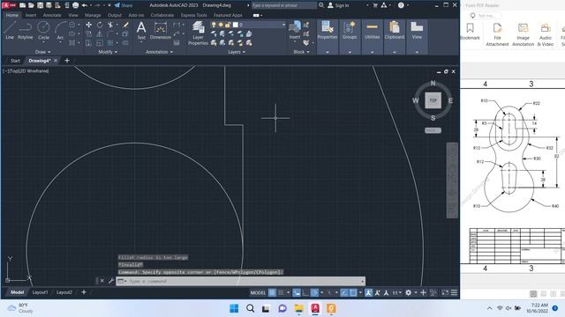Toggle dynamic input in status bar

tap(297, 292)
